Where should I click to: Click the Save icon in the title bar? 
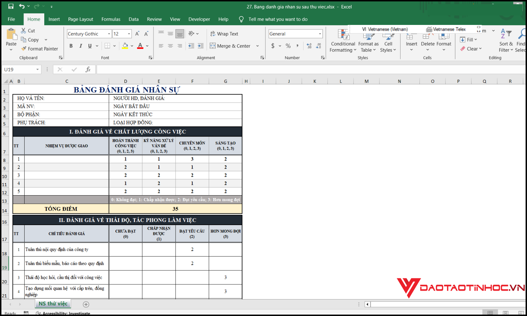click(x=11, y=6)
